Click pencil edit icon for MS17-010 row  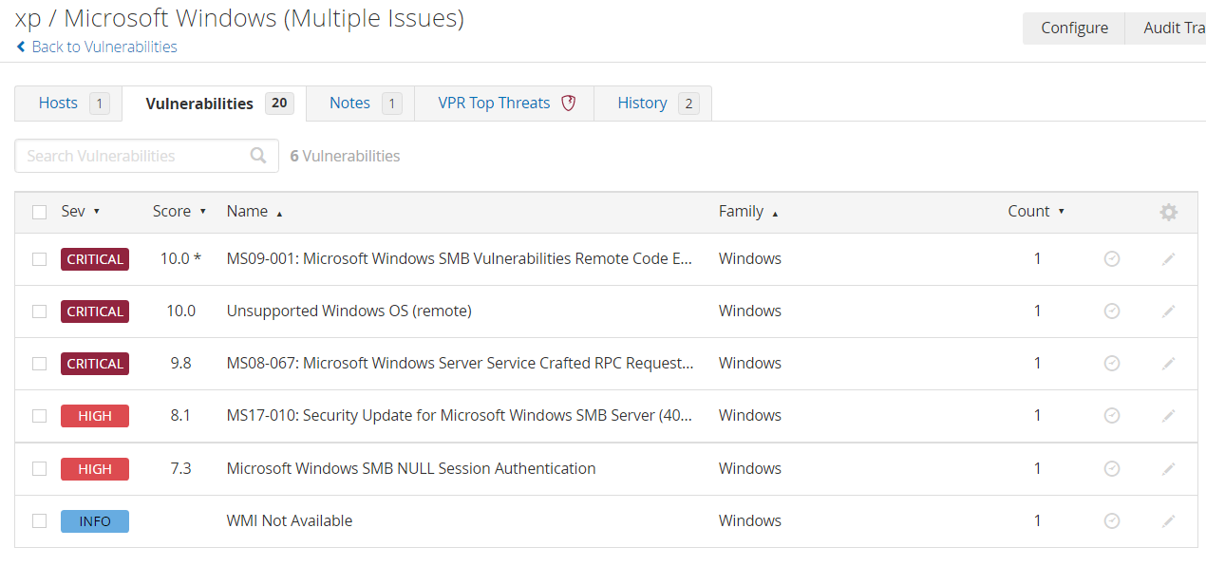1168,416
